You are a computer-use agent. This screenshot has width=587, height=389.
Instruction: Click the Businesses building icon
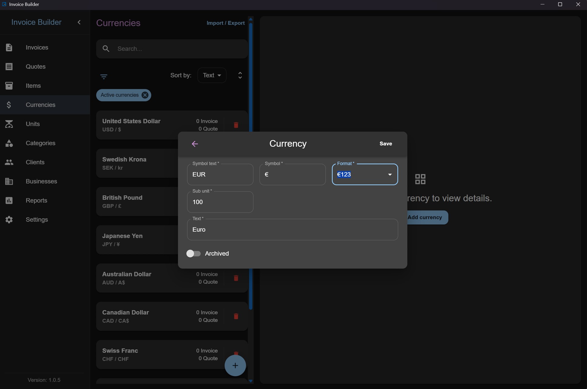[9, 181]
